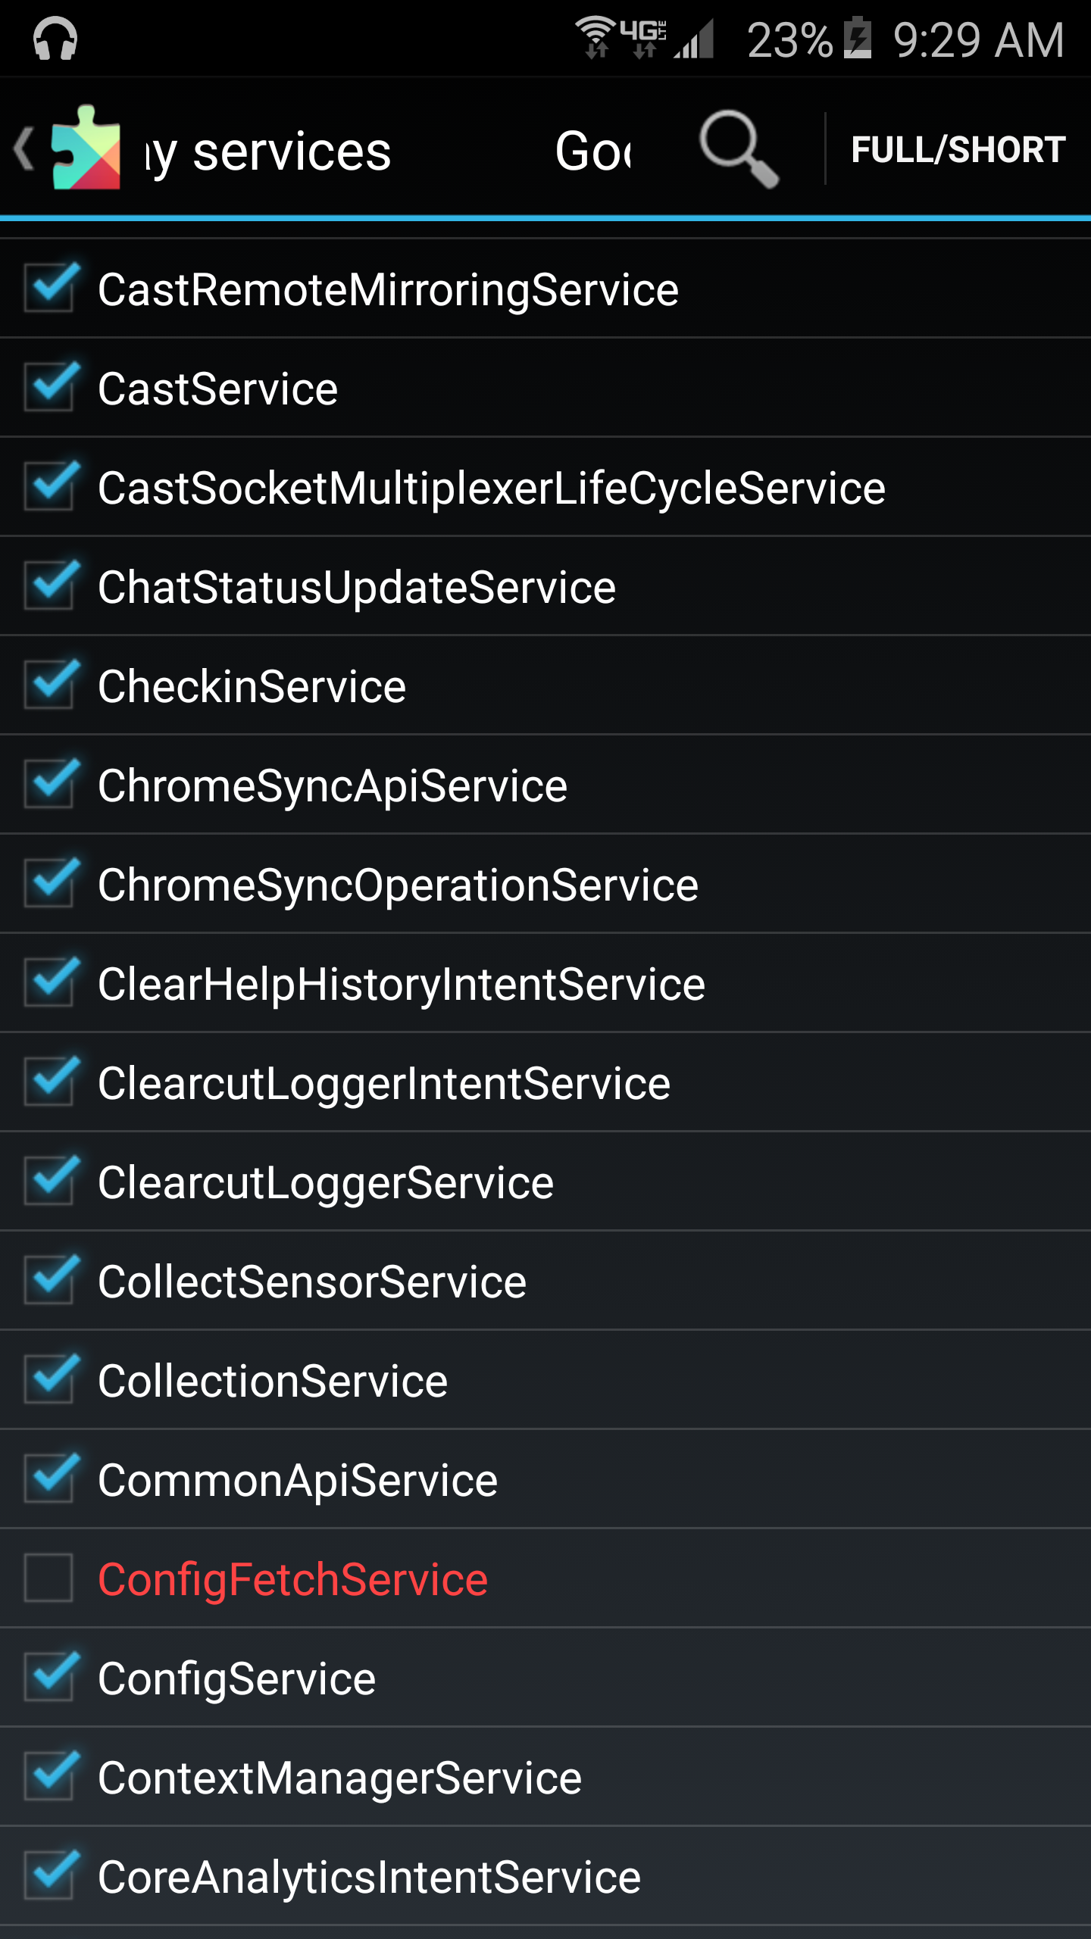The image size is (1091, 1939).
Task: Tap the headphones status bar icon
Action: tap(55, 39)
